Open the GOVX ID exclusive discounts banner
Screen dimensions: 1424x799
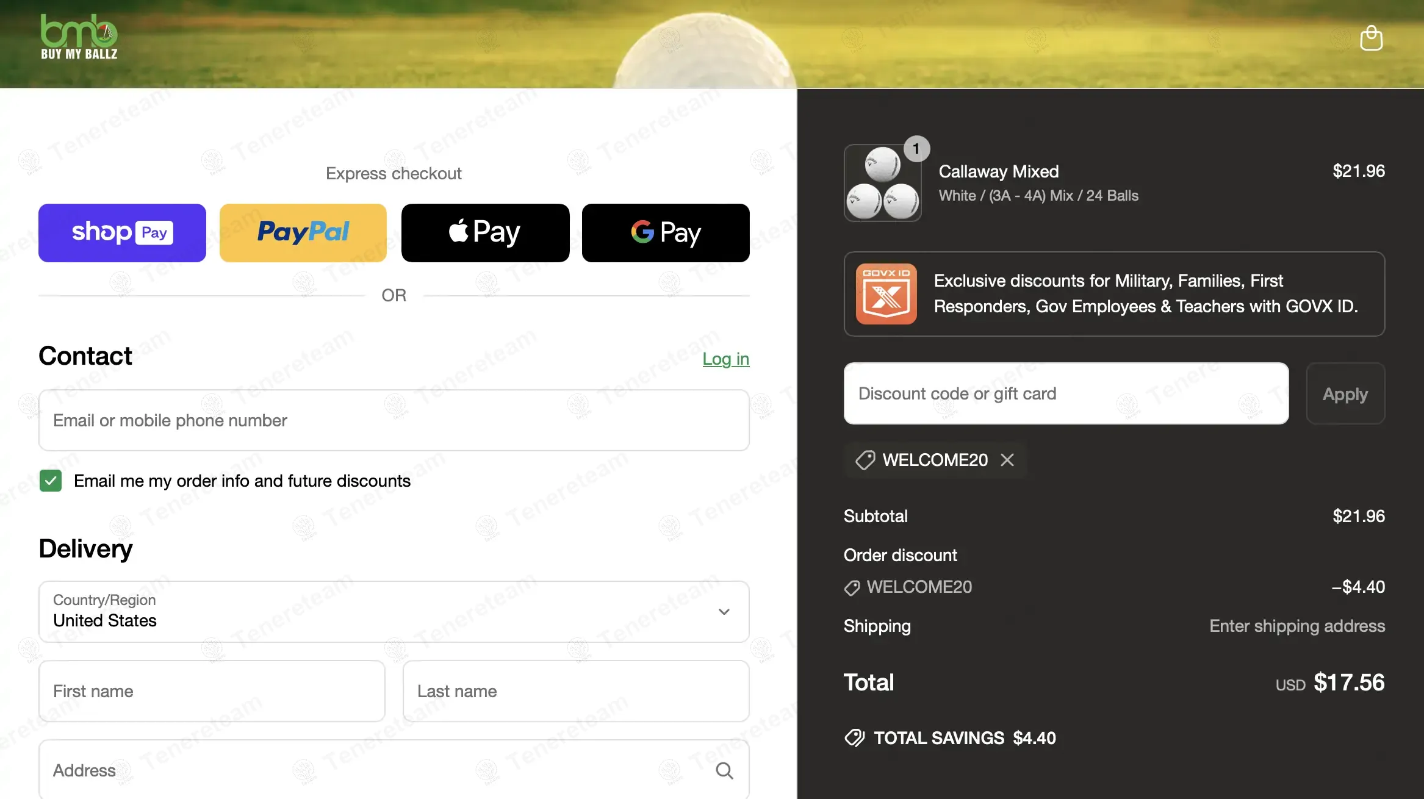coord(1114,294)
